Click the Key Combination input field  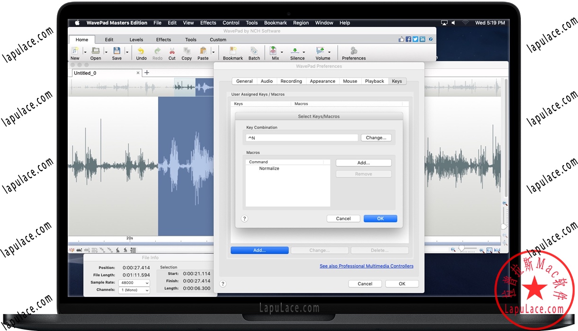302,138
